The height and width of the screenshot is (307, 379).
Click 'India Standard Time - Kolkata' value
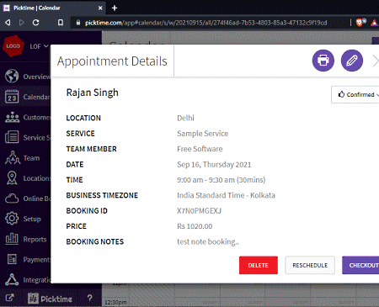tap(226, 195)
